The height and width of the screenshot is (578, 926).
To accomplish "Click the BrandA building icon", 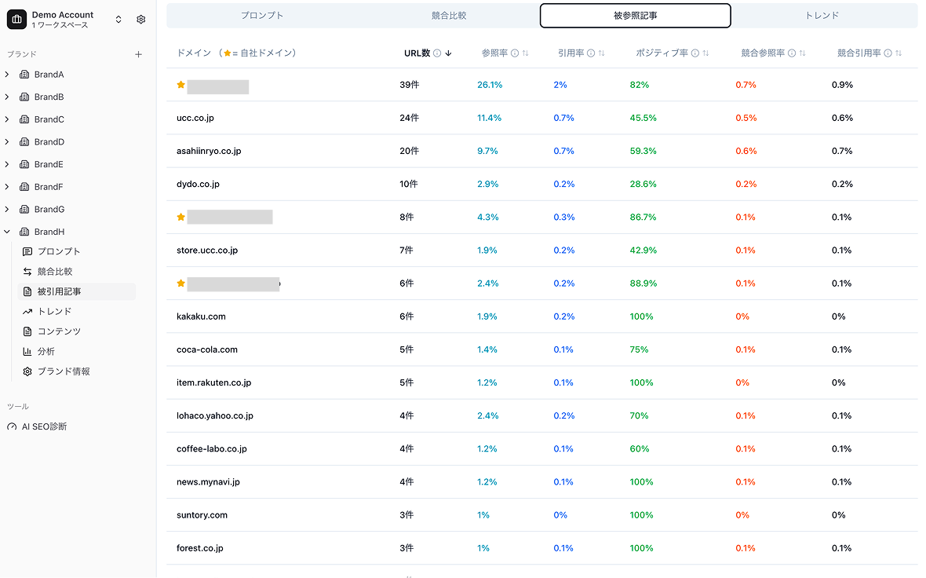I will point(24,75).
